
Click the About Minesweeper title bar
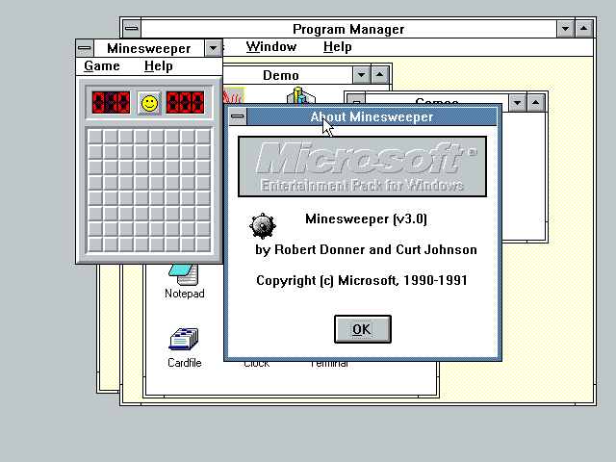click(x=372, y=116)
